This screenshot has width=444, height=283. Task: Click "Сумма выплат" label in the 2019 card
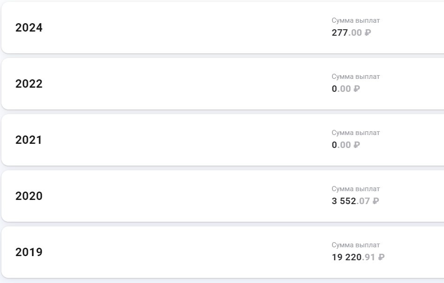[356, 245]
